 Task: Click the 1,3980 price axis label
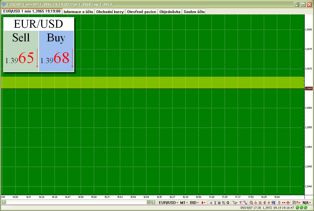click(x=308, y=30)
